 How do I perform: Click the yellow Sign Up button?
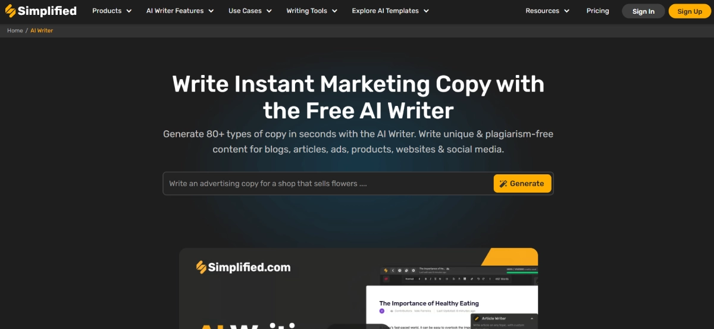click(x=690, y=11)
